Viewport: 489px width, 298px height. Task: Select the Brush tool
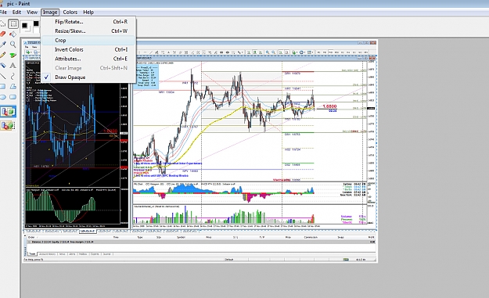[x=13, y=56]
